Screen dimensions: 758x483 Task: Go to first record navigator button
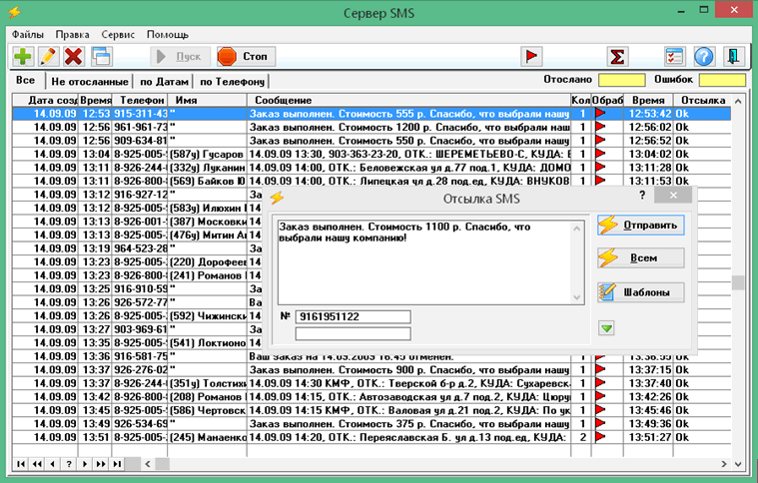click(x=21, y=464)
